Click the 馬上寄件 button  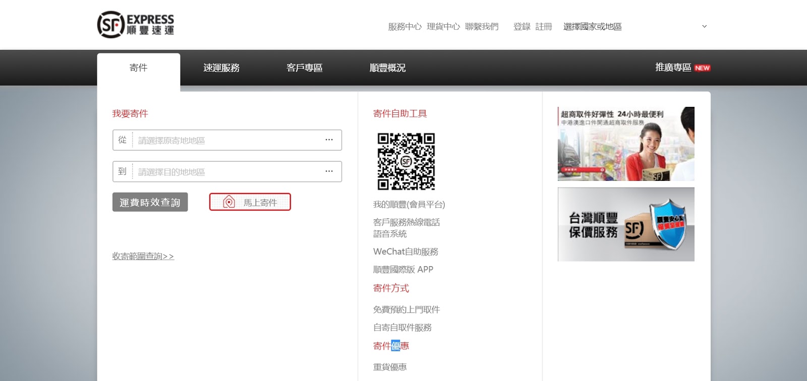coord(250,202)
